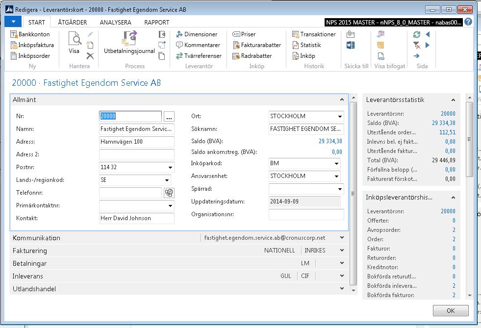Open Dimensioner for the vendor

click(x=197, y=34)
